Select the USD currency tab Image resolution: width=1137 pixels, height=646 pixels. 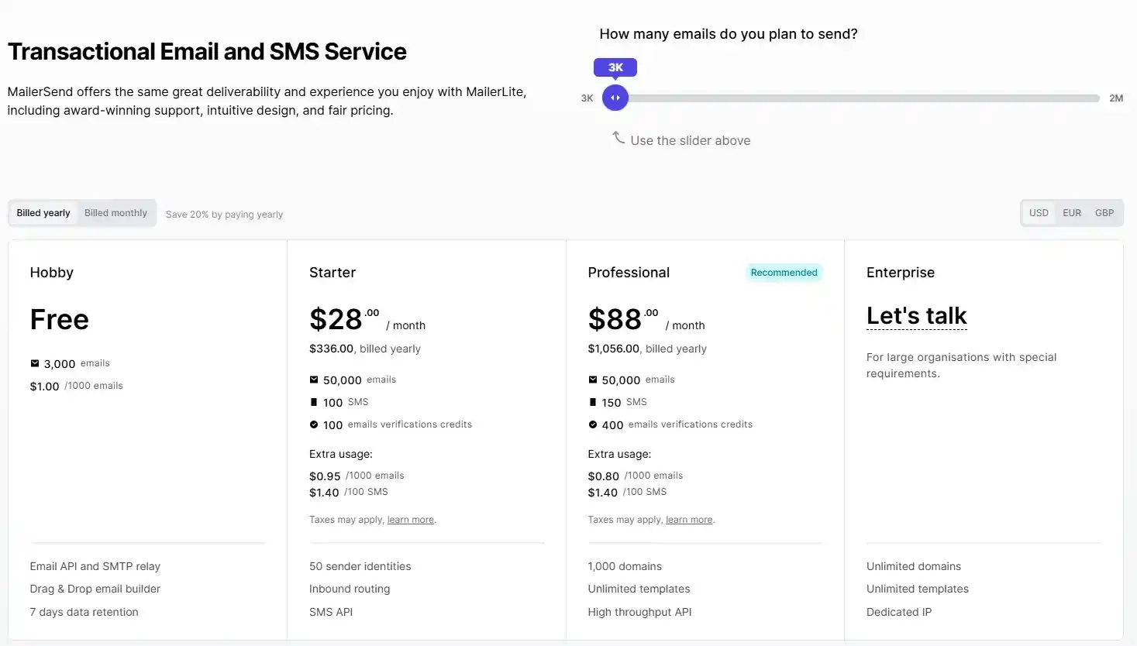tap(1039, 212)
